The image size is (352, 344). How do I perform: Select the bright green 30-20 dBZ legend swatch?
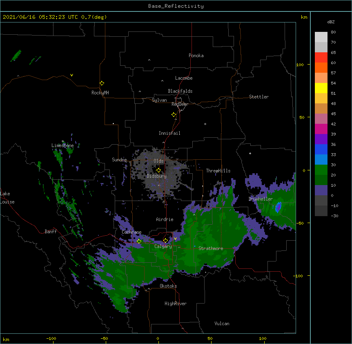pyautogui.click(x=321, y=170)
